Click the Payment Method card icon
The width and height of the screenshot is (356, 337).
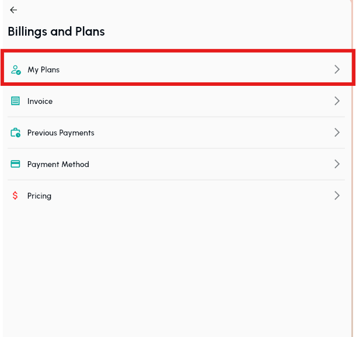coord(16,164)
